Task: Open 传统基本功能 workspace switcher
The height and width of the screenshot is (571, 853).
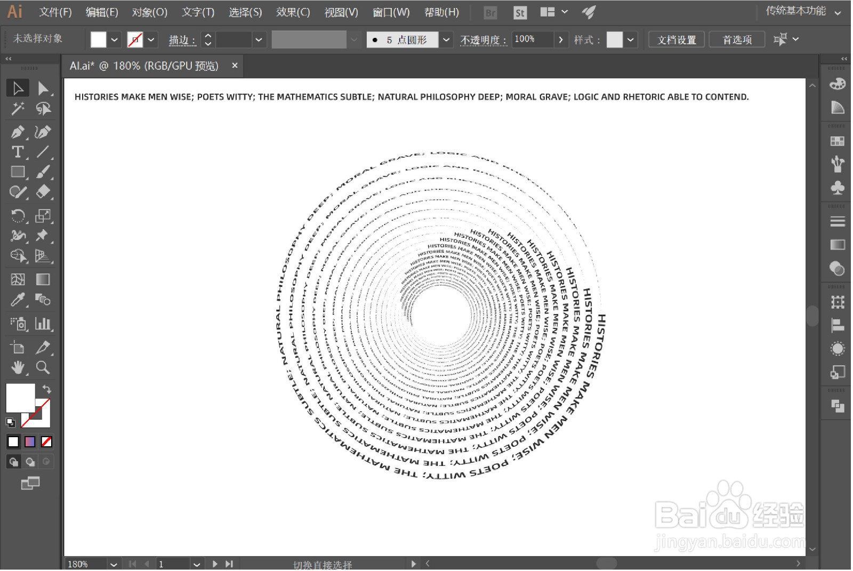Action: pyautogui.click(x=803, y=11)
